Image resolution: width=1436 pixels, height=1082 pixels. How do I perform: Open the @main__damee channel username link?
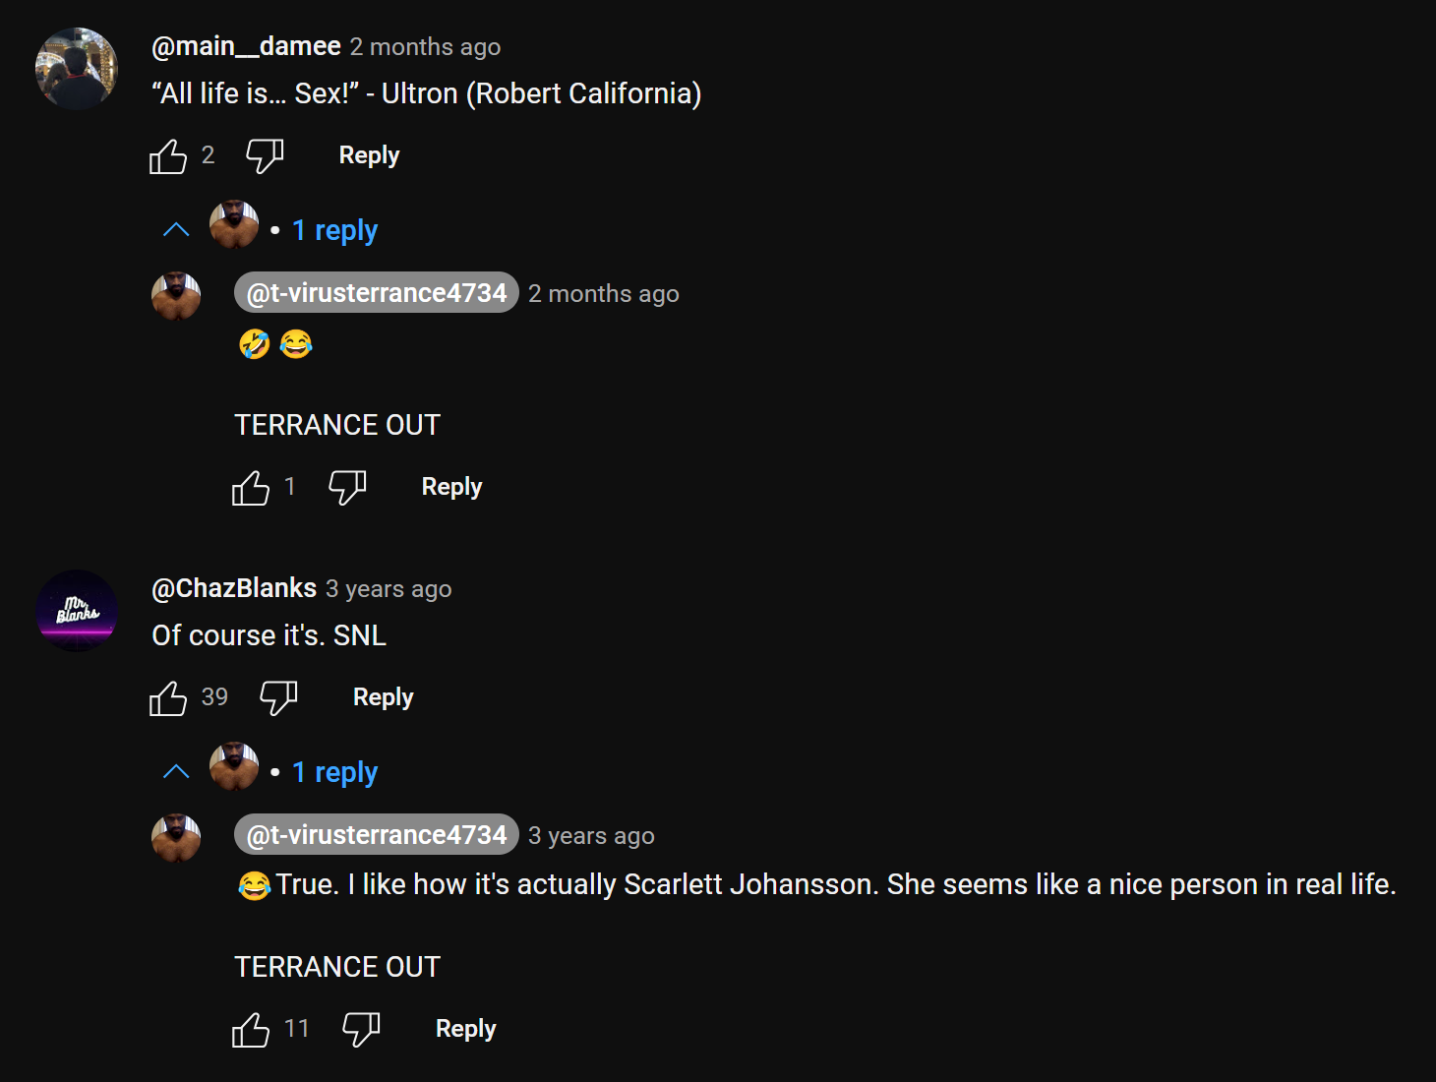pos(246,46)
